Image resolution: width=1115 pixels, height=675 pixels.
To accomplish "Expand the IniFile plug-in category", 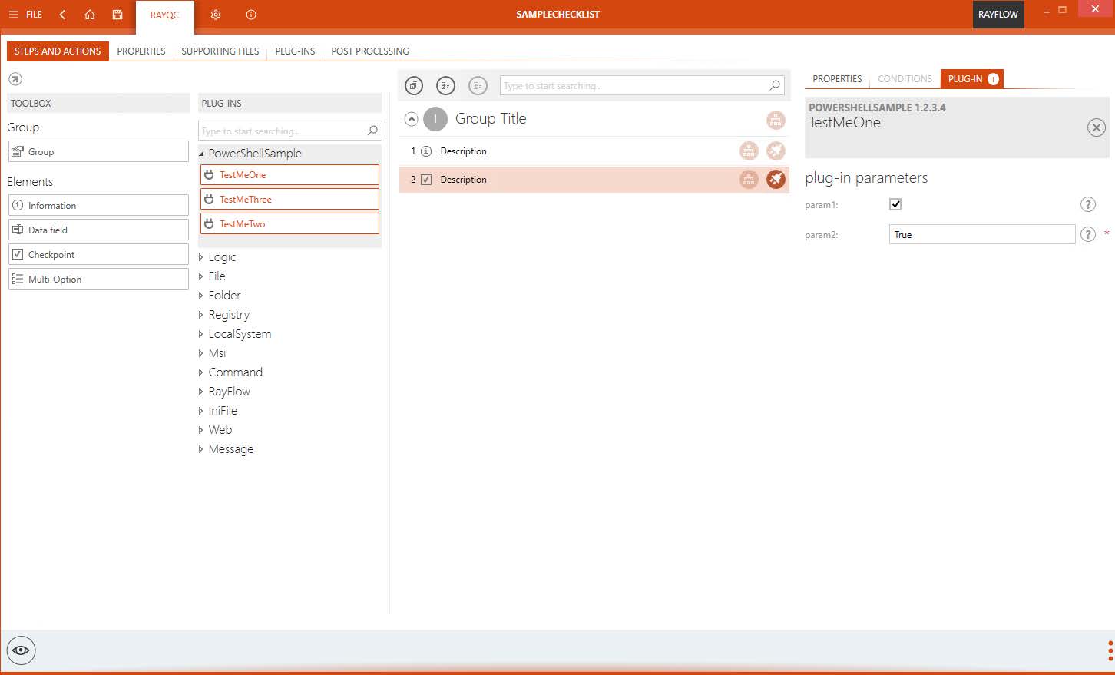I will point(201,411).
